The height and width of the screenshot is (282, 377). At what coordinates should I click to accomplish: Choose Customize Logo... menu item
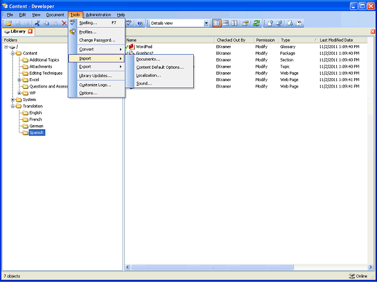[97, 85]
